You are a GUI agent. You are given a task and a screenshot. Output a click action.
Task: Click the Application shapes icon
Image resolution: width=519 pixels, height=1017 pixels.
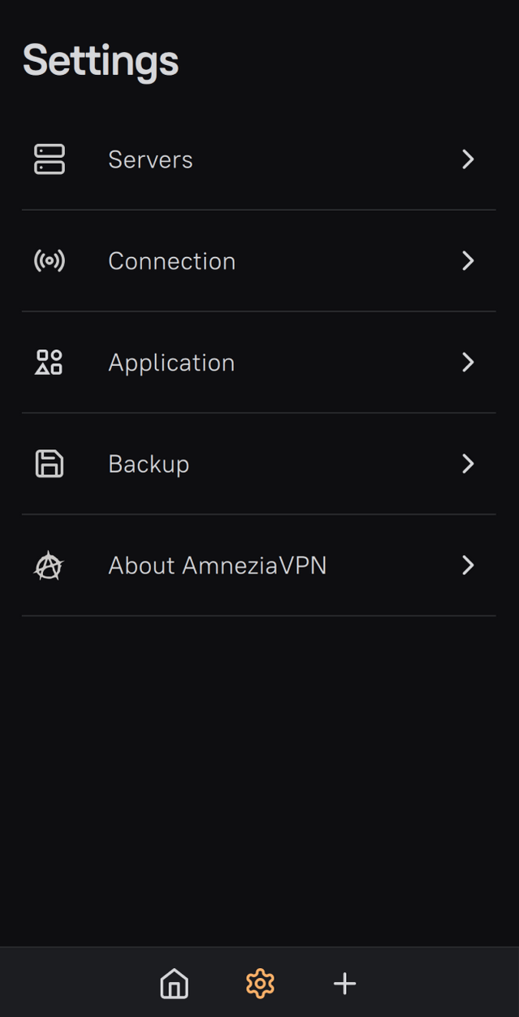click(x=50, y=362)
